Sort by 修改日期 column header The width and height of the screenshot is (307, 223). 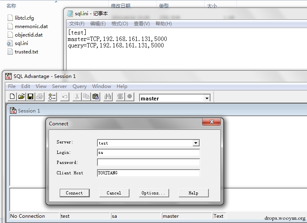pos(121,6)
